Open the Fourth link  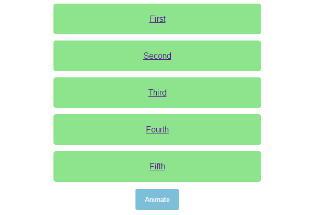coord(157,130)
